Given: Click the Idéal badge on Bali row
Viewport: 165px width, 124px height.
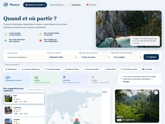Looking at the screenshot, I should pos(16,102).
